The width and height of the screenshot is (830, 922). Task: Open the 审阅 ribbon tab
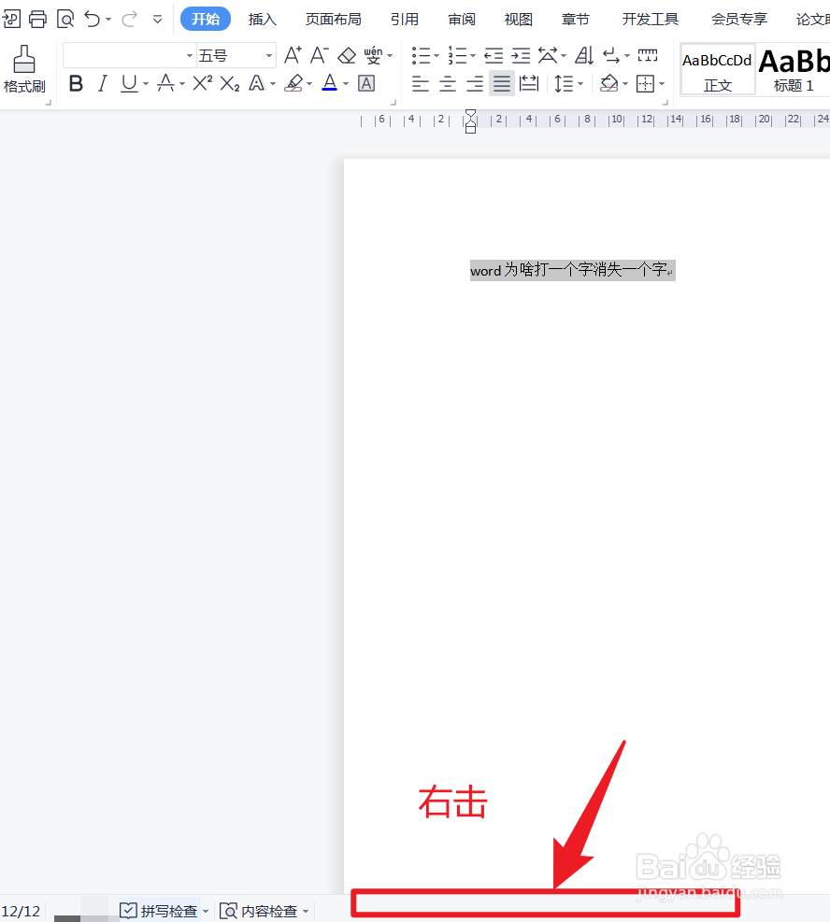[x=461, y=18]
